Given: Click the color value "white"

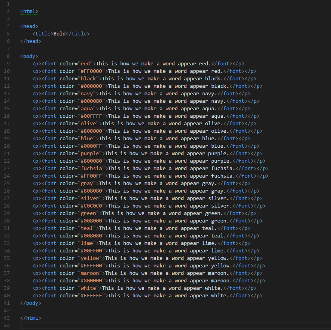Looking at the screenshot, I should (x=88, y=288).
